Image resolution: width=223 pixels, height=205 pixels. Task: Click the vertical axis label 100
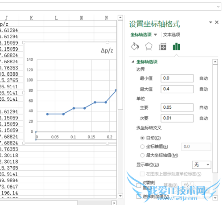[x=30, y=80]
